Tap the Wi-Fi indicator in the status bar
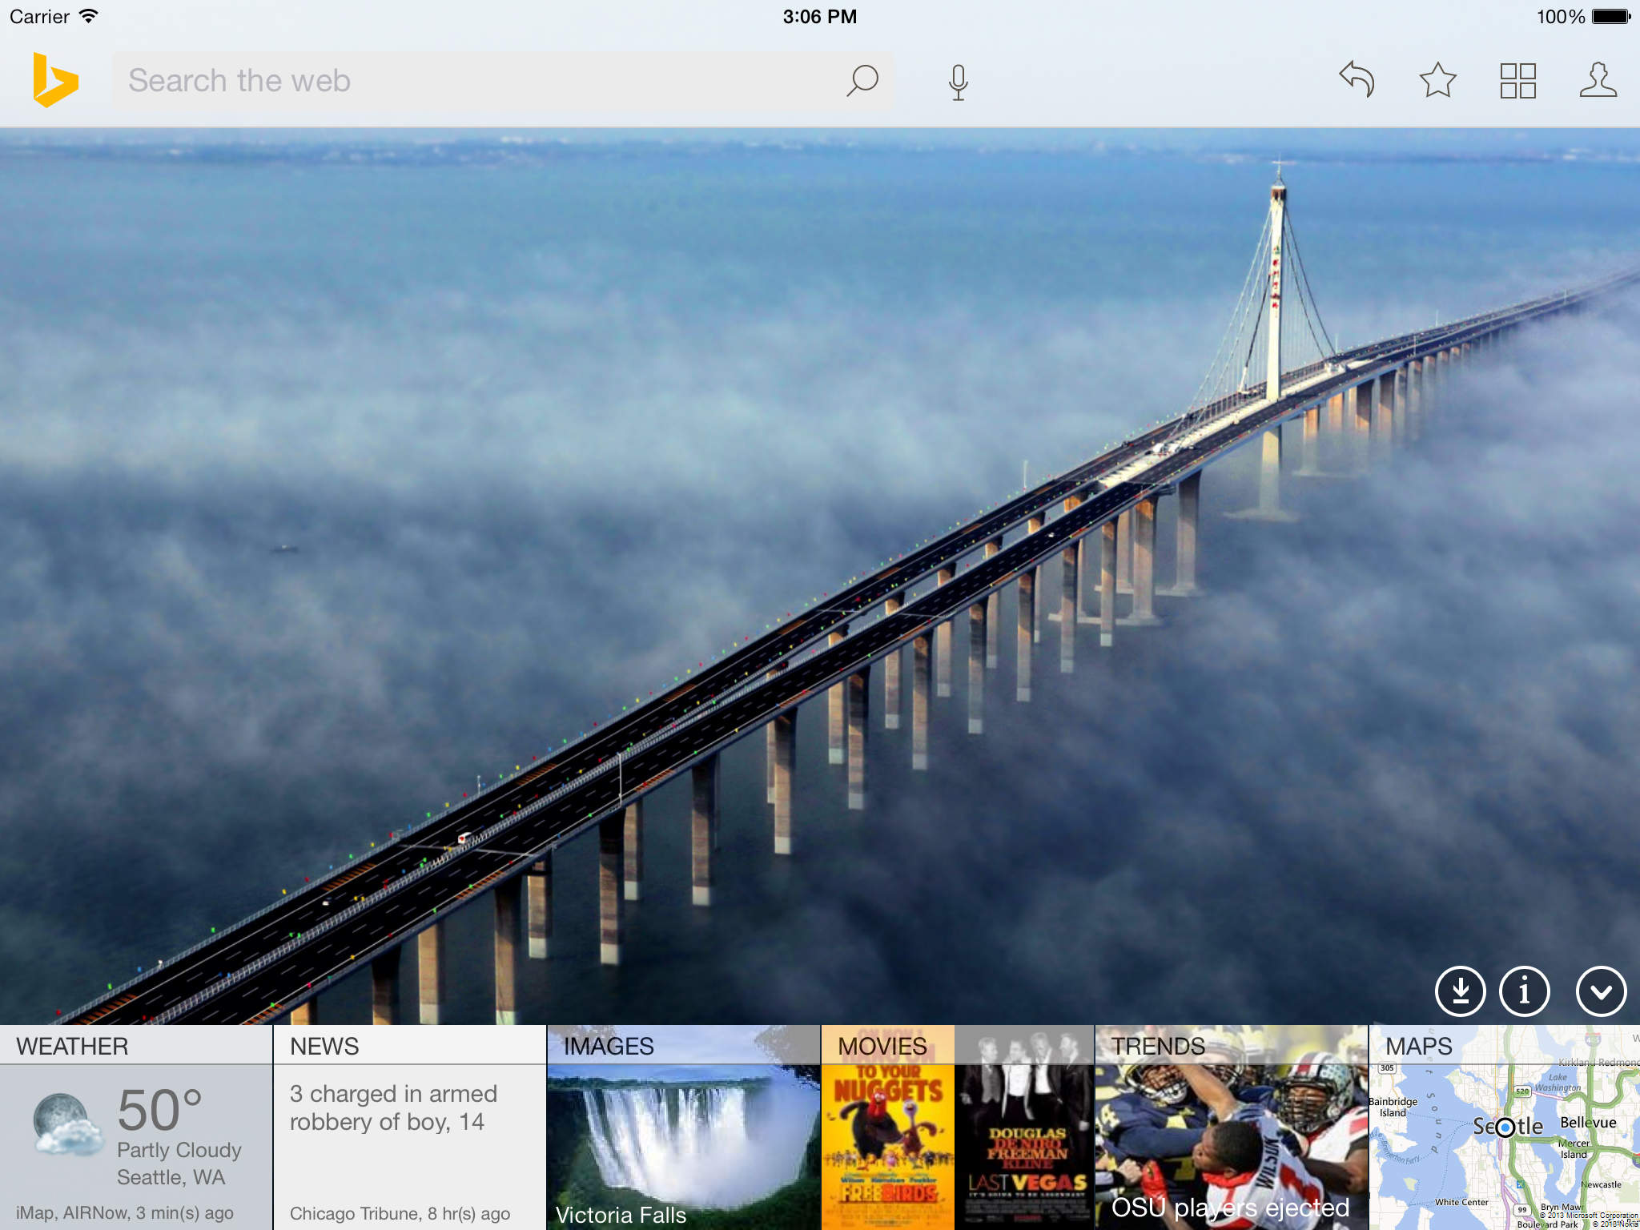The height and width of the screenshot is (1230, 1640). [86, 14]
